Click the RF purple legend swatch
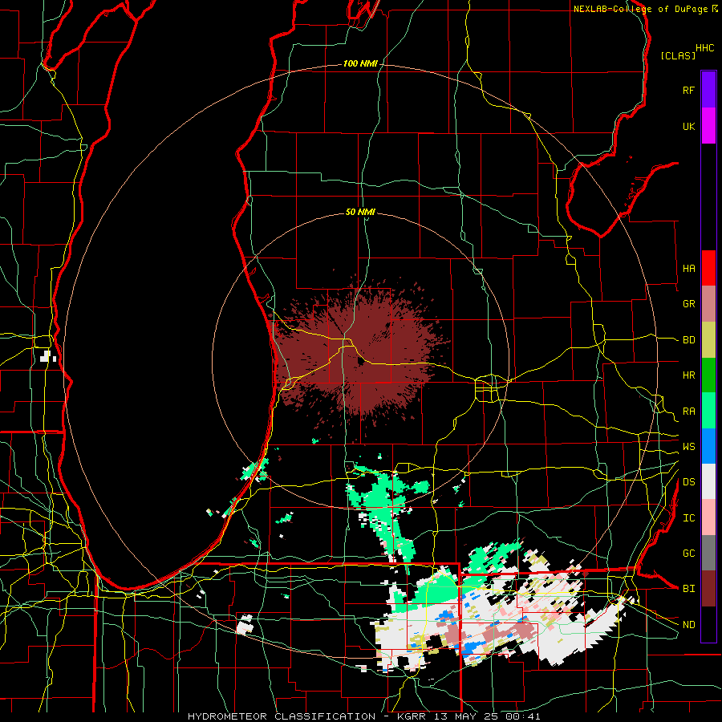 coord(708,90)
